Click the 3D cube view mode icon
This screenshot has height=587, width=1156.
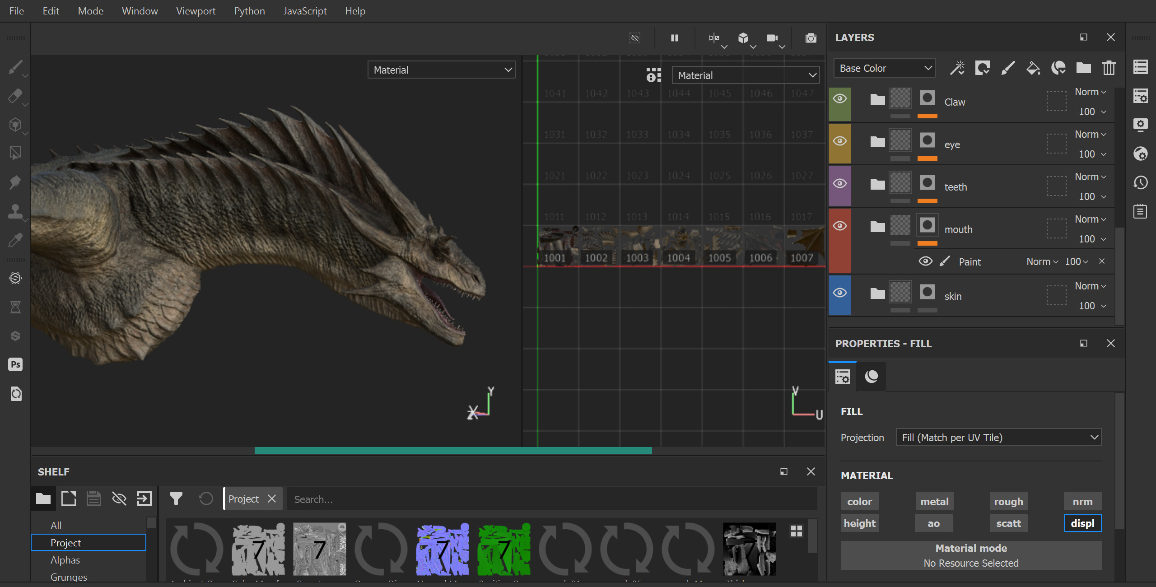pyautogui.click(x=743, y=38)
